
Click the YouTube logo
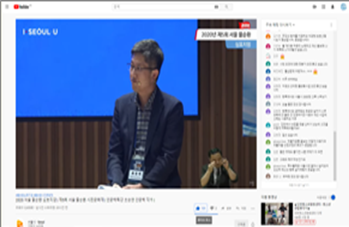[x=22, y=7]
